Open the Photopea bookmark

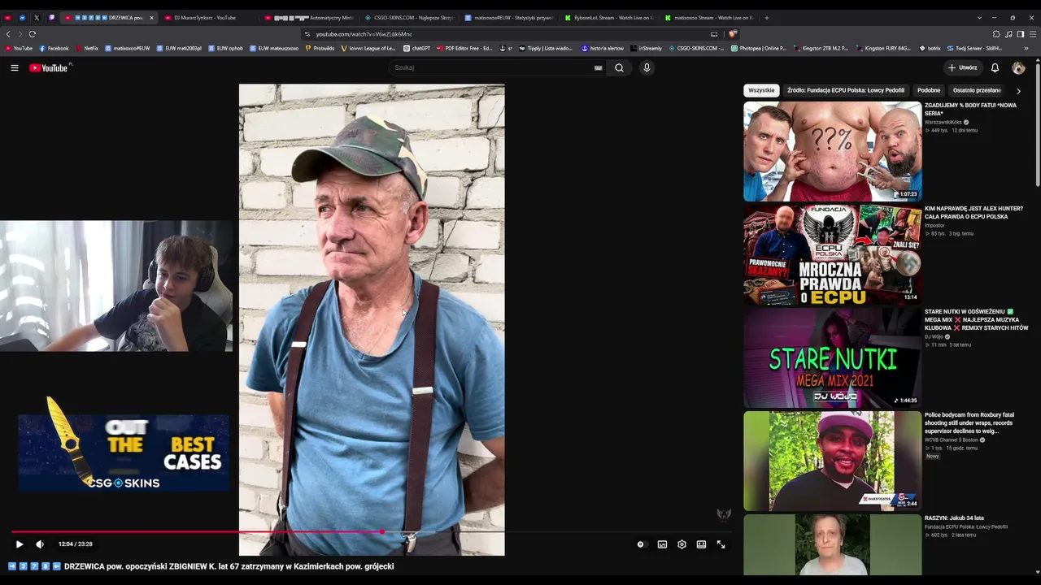[x=759, y=48]
